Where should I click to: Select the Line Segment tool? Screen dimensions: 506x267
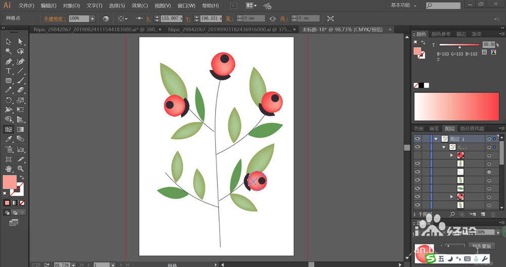pos(21,71)
